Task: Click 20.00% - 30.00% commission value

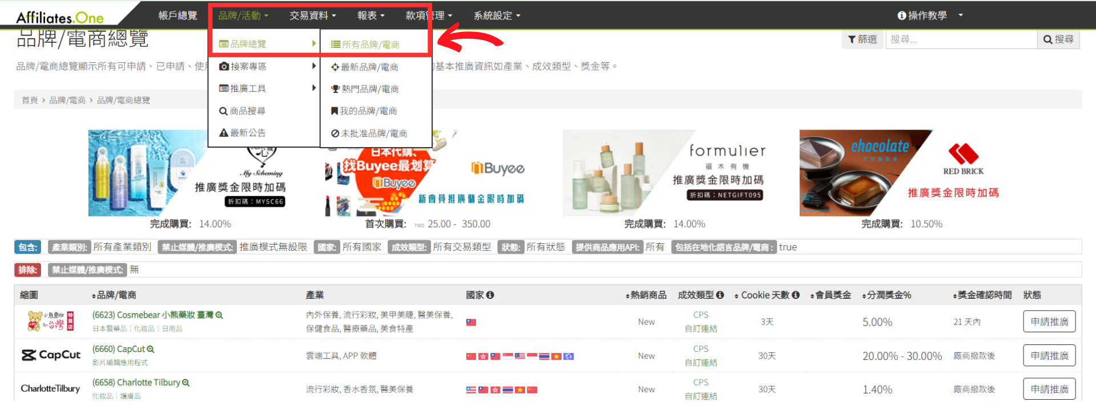Action: point(902,356)
